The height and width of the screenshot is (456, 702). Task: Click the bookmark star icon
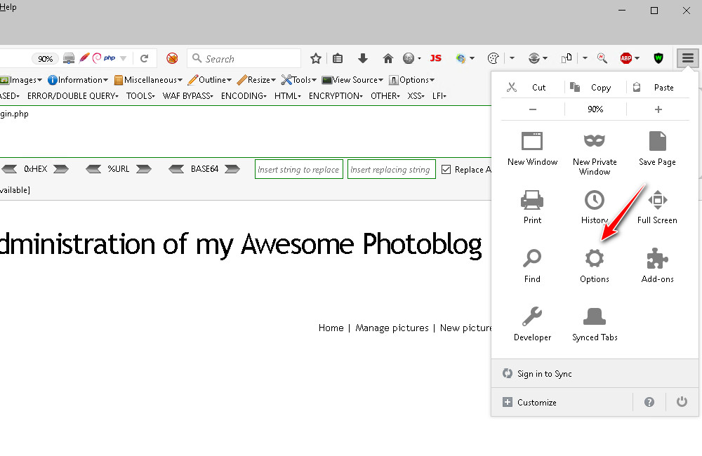(x=316, y=58)
